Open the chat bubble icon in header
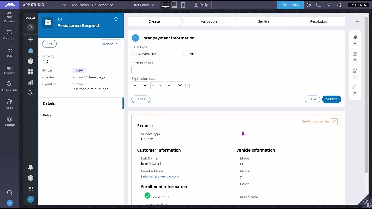Image resolution: width=372 pixels, height=209 pixels. coord(319,5)
